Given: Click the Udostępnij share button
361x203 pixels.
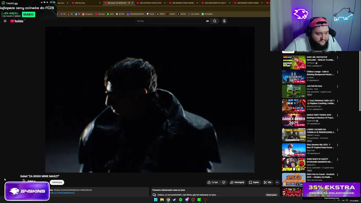Looking at the screenshot, I should (237, 182).
